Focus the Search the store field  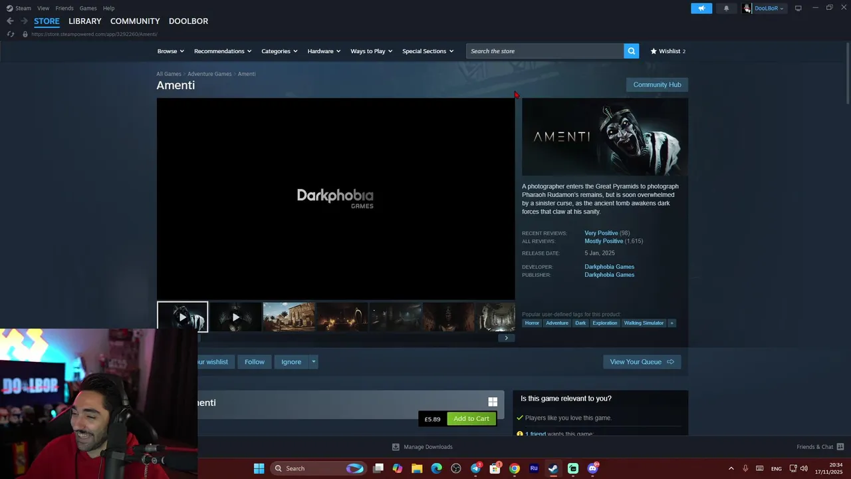pyautogui.click(x=545, y=51)
